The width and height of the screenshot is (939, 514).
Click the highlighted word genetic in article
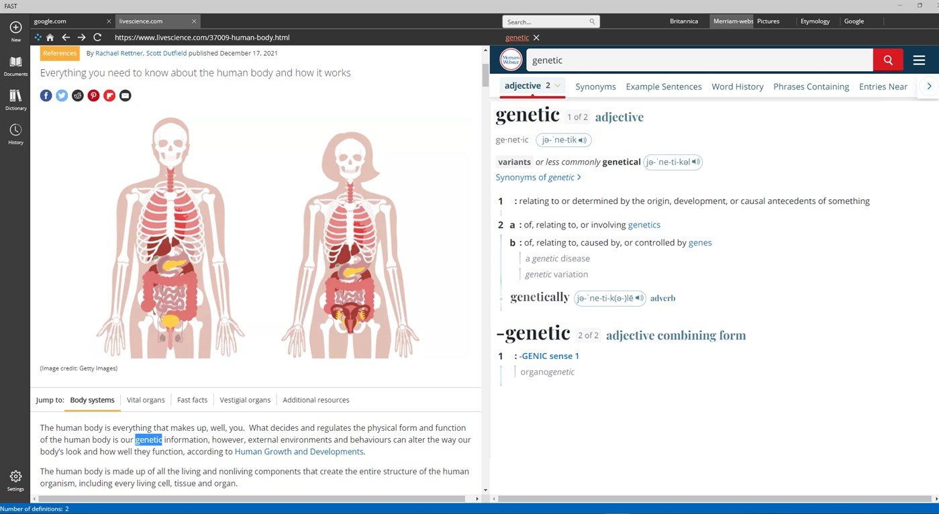click(x=148, y=440)
